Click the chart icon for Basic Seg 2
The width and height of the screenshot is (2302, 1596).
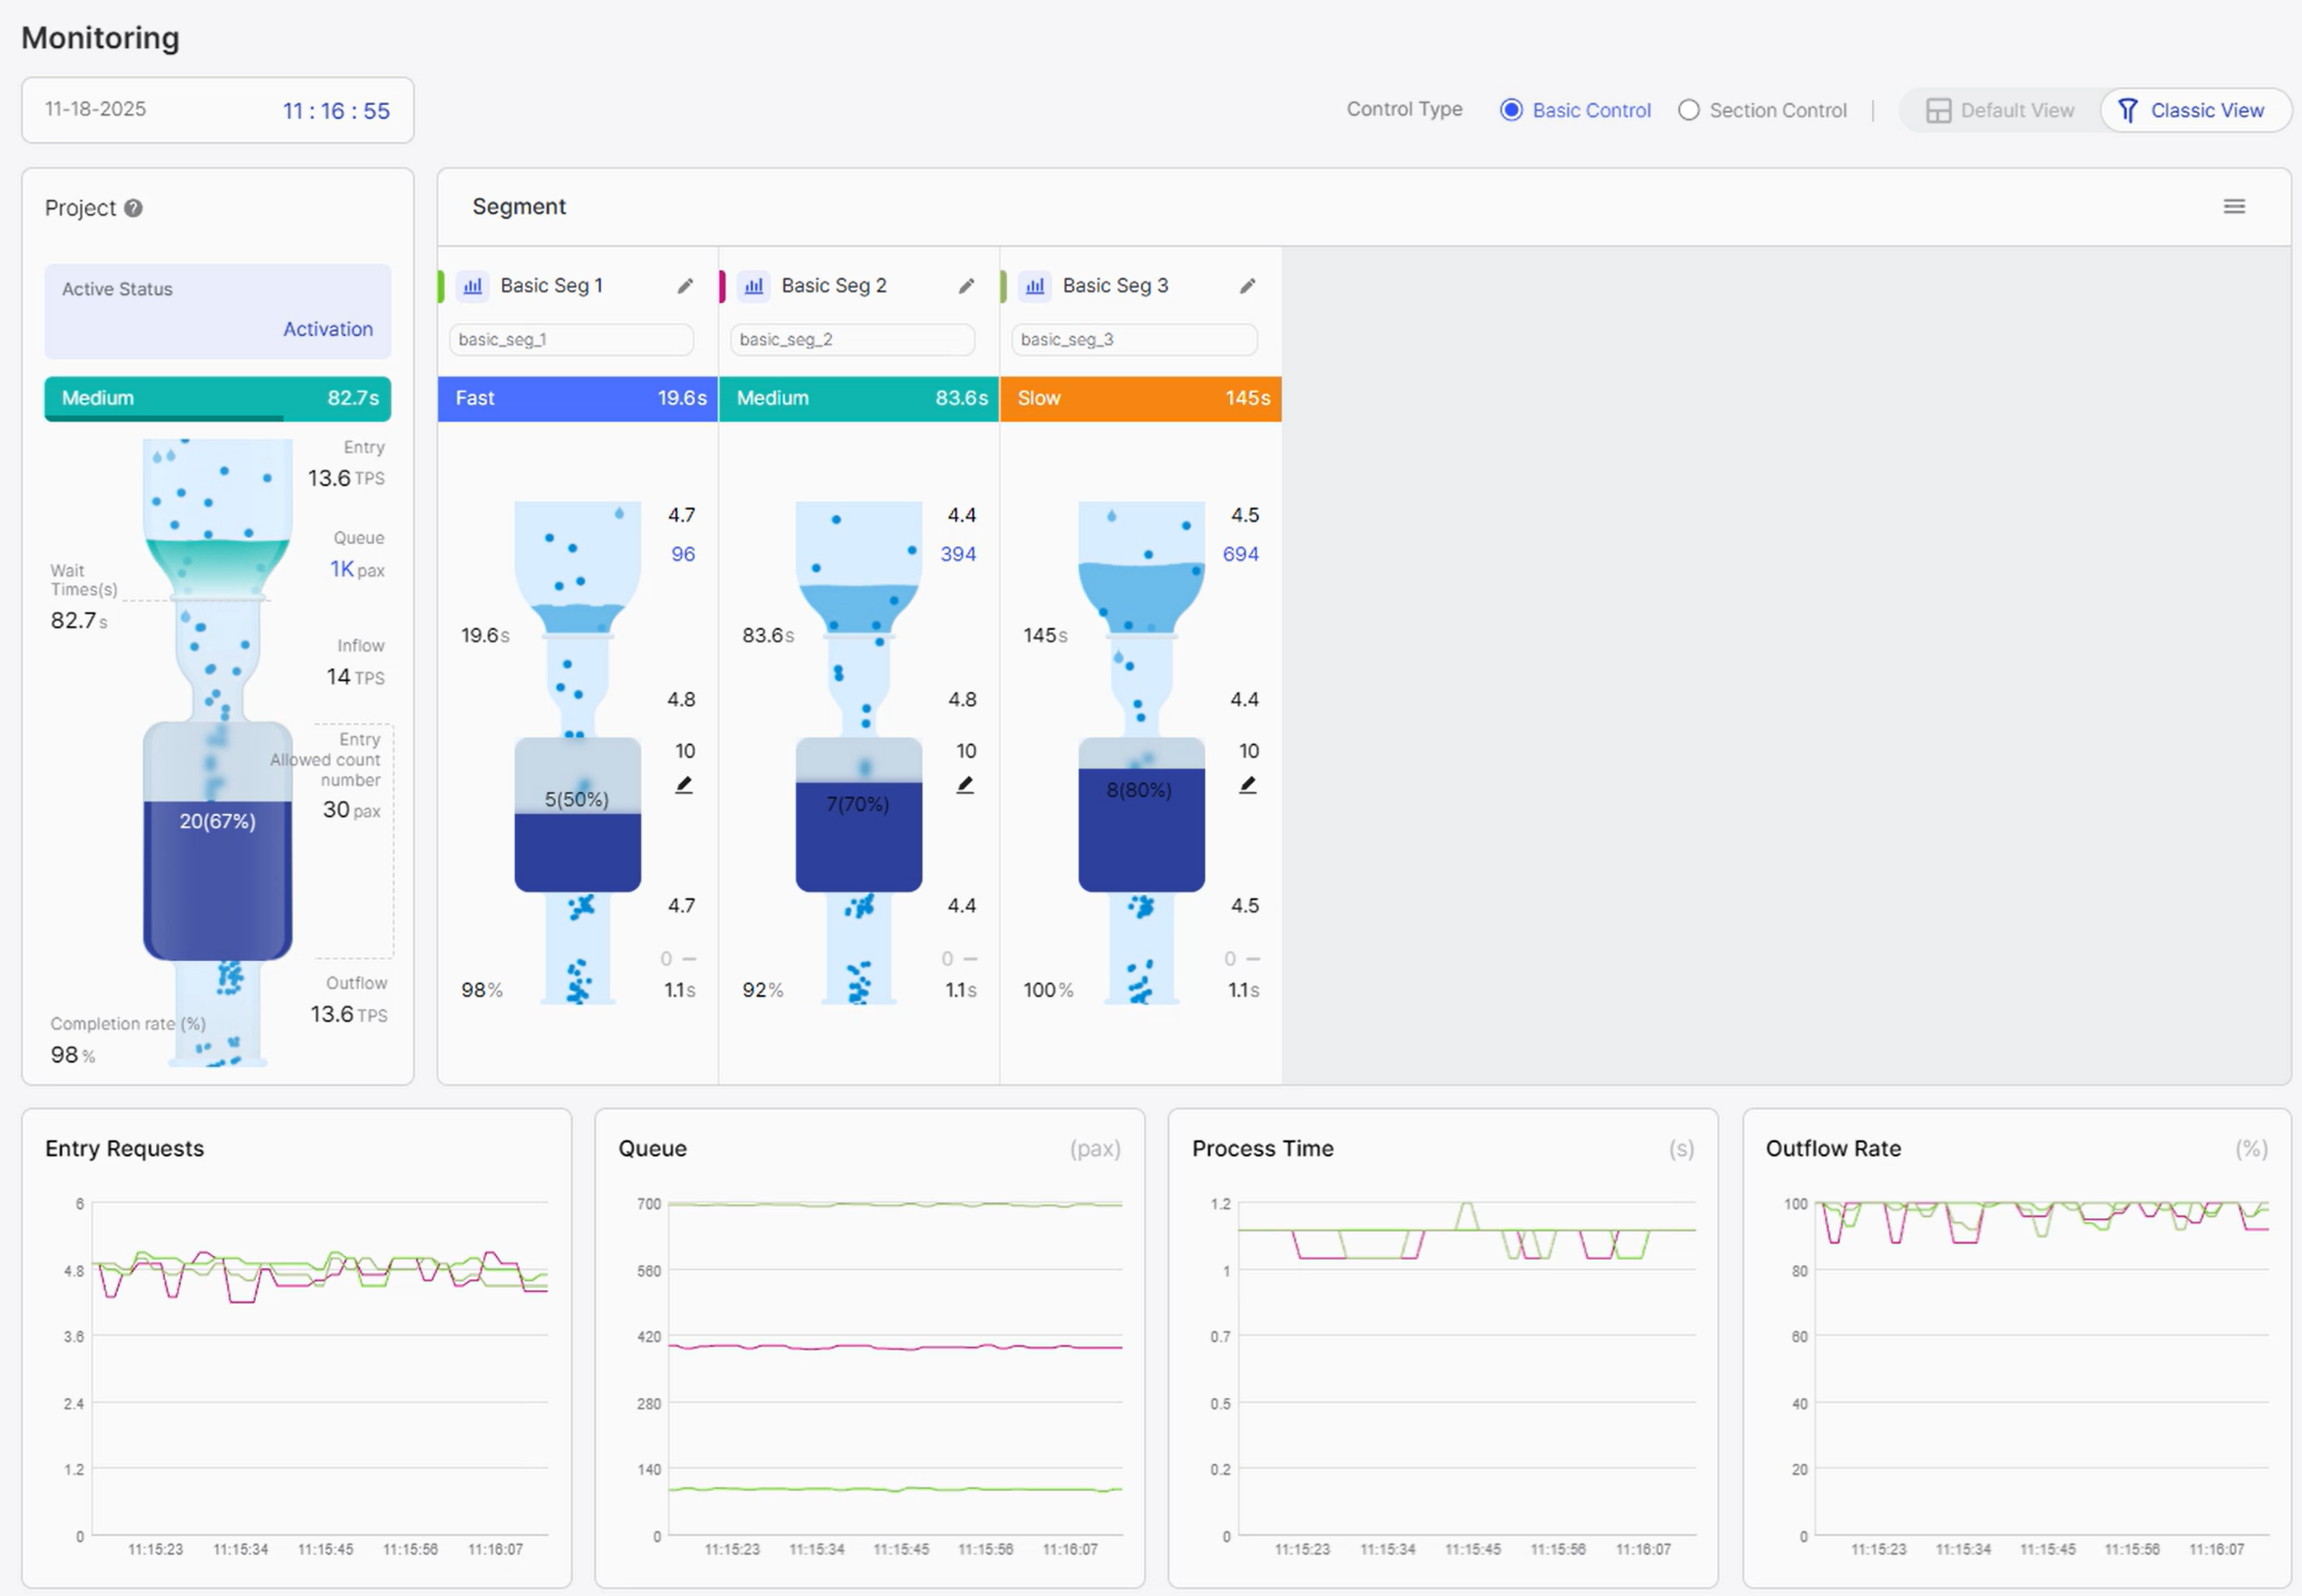[754, 286]
